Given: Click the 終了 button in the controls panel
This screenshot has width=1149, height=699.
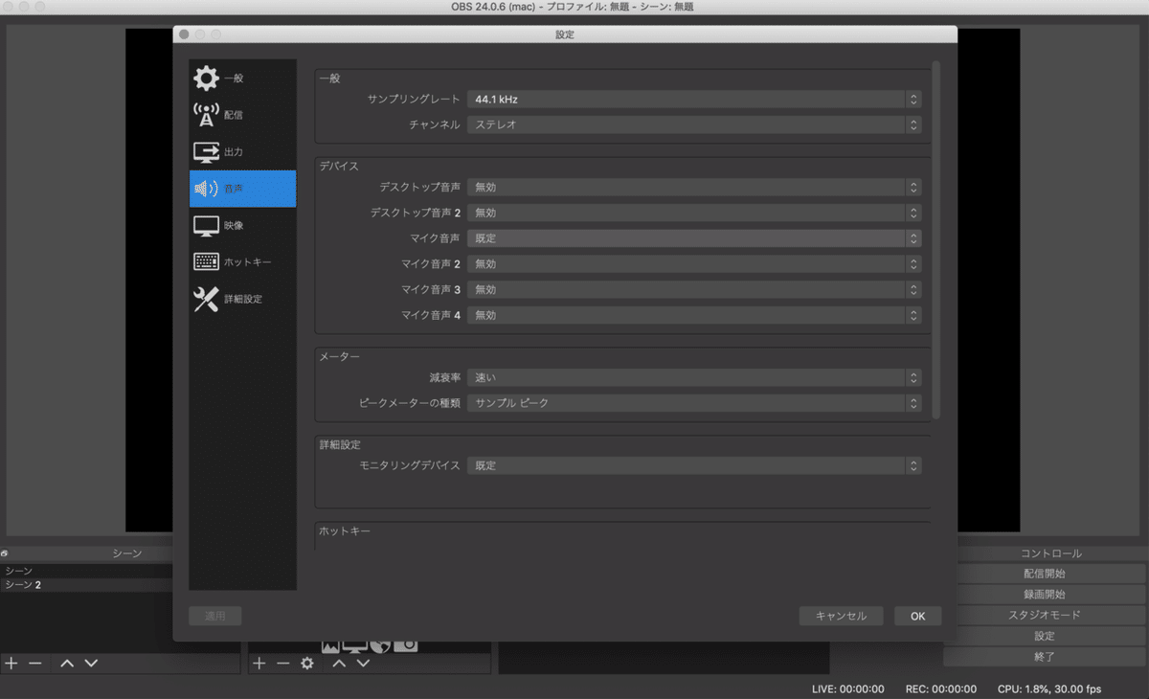Looking at the screenshot, I should [x=1044, y=657].
